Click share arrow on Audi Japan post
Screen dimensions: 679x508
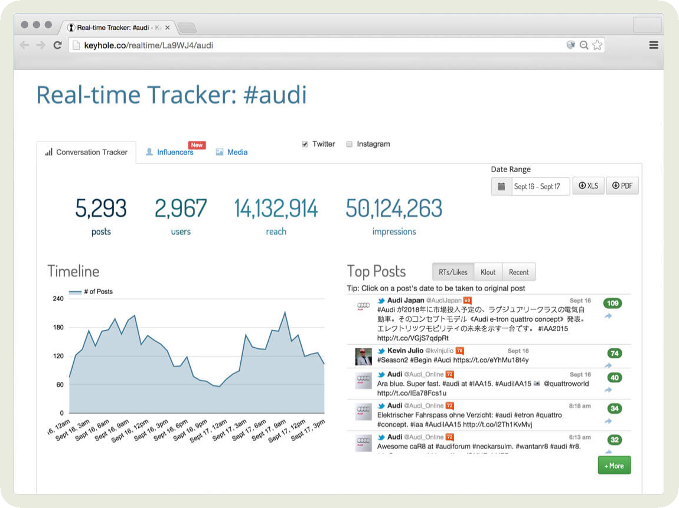[608, 316]
